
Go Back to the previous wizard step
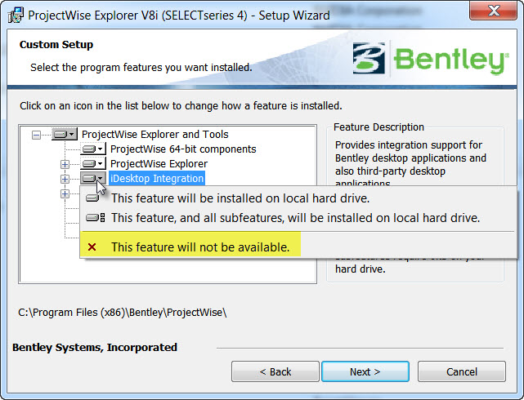pos(275,371)
